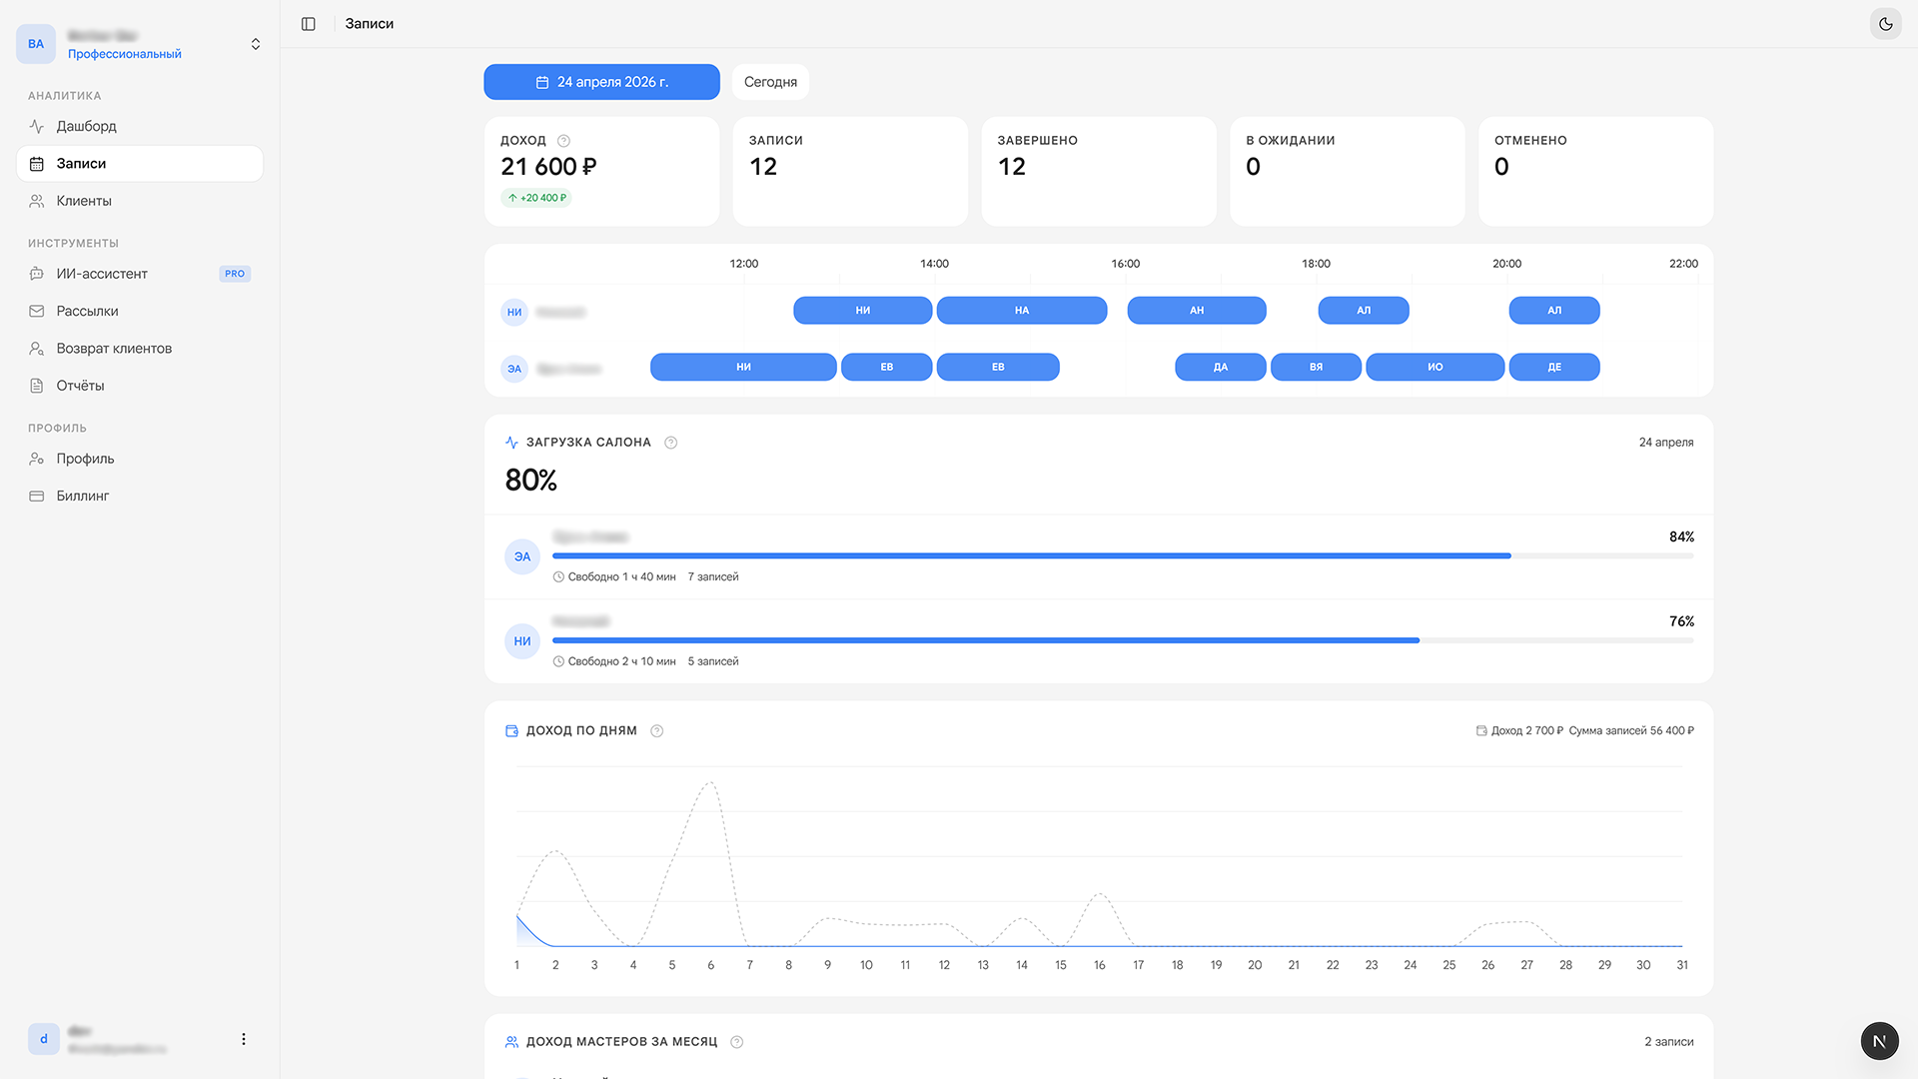This screenshot has height=1079, width=1918.
Task: Open the date picker 24 апреля 2026
Action: coord(601,82)
